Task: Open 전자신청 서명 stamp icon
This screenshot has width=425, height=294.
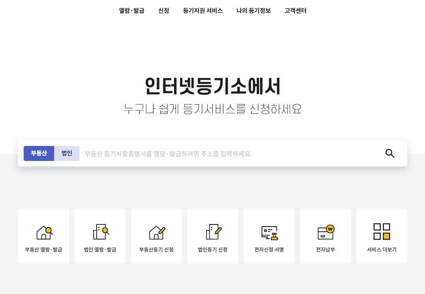Action: click(270, 233)
